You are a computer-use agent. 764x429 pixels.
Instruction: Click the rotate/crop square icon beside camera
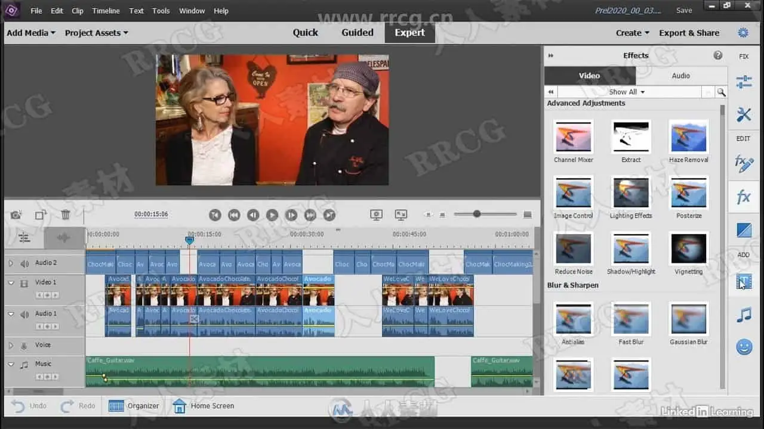(41, 215)
